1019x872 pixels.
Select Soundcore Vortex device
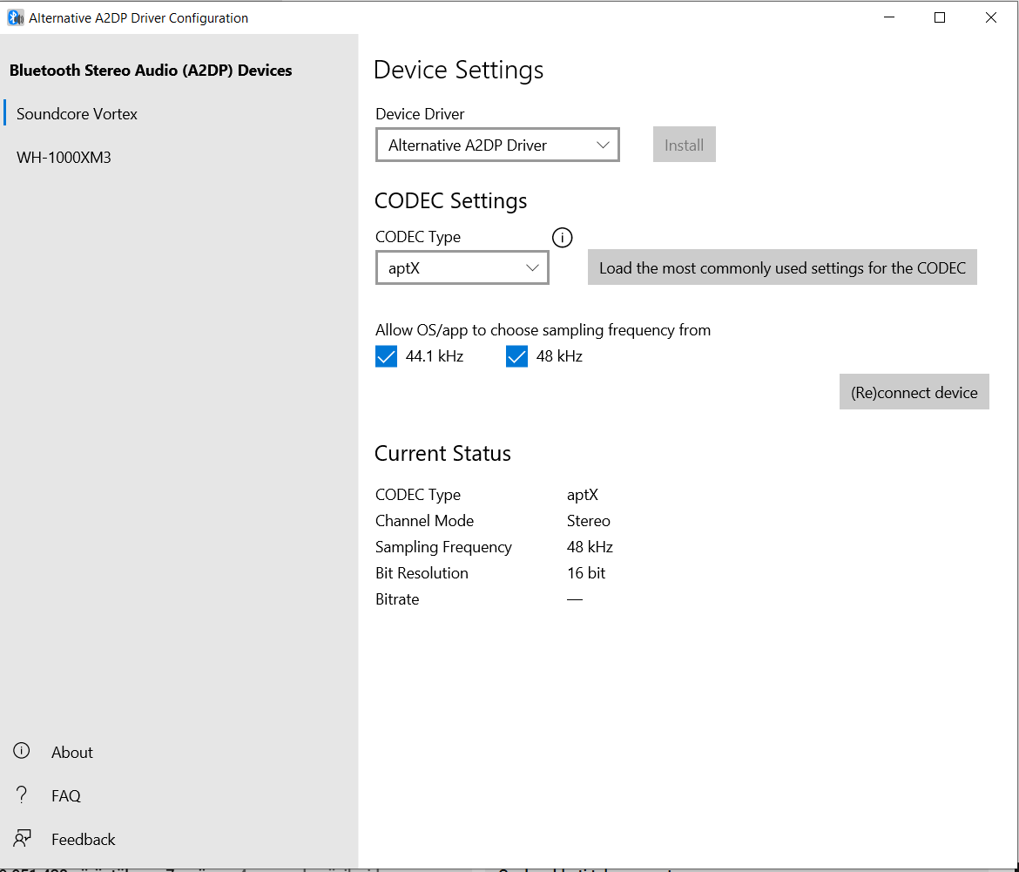[x=179, y=114]
